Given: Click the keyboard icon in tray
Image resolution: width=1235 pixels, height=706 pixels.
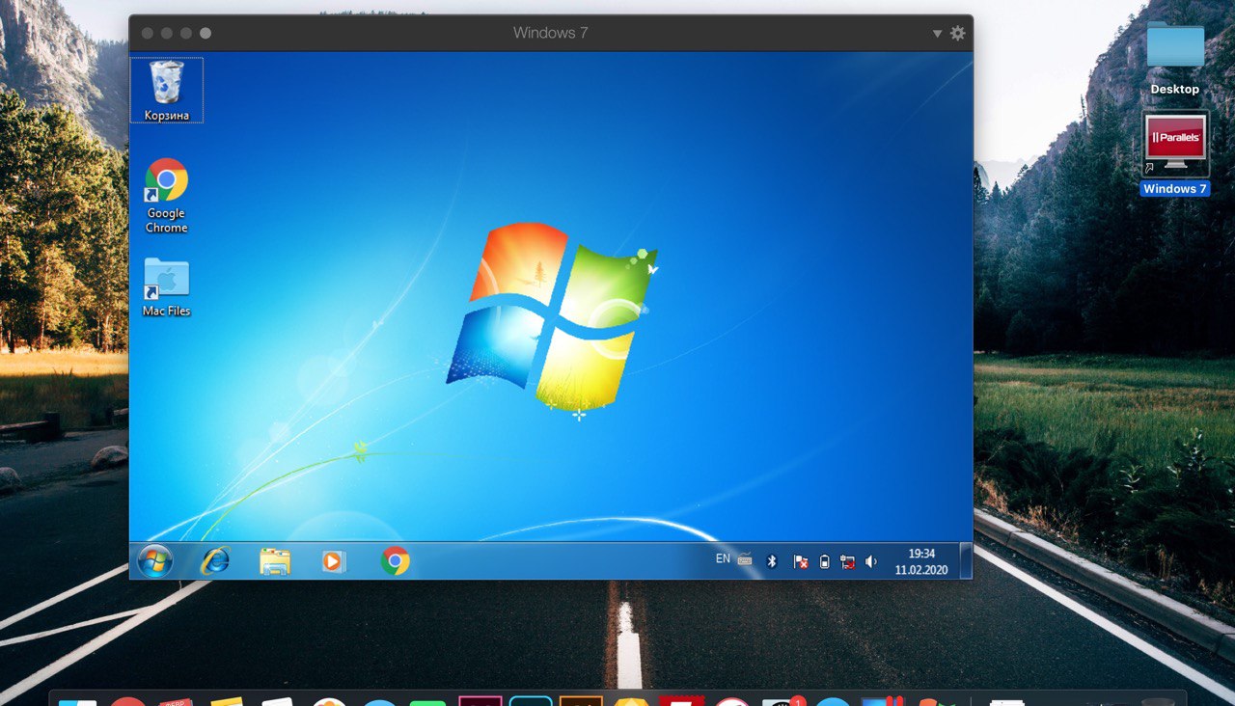Looking at the screenshot, I should click(745, 559).
